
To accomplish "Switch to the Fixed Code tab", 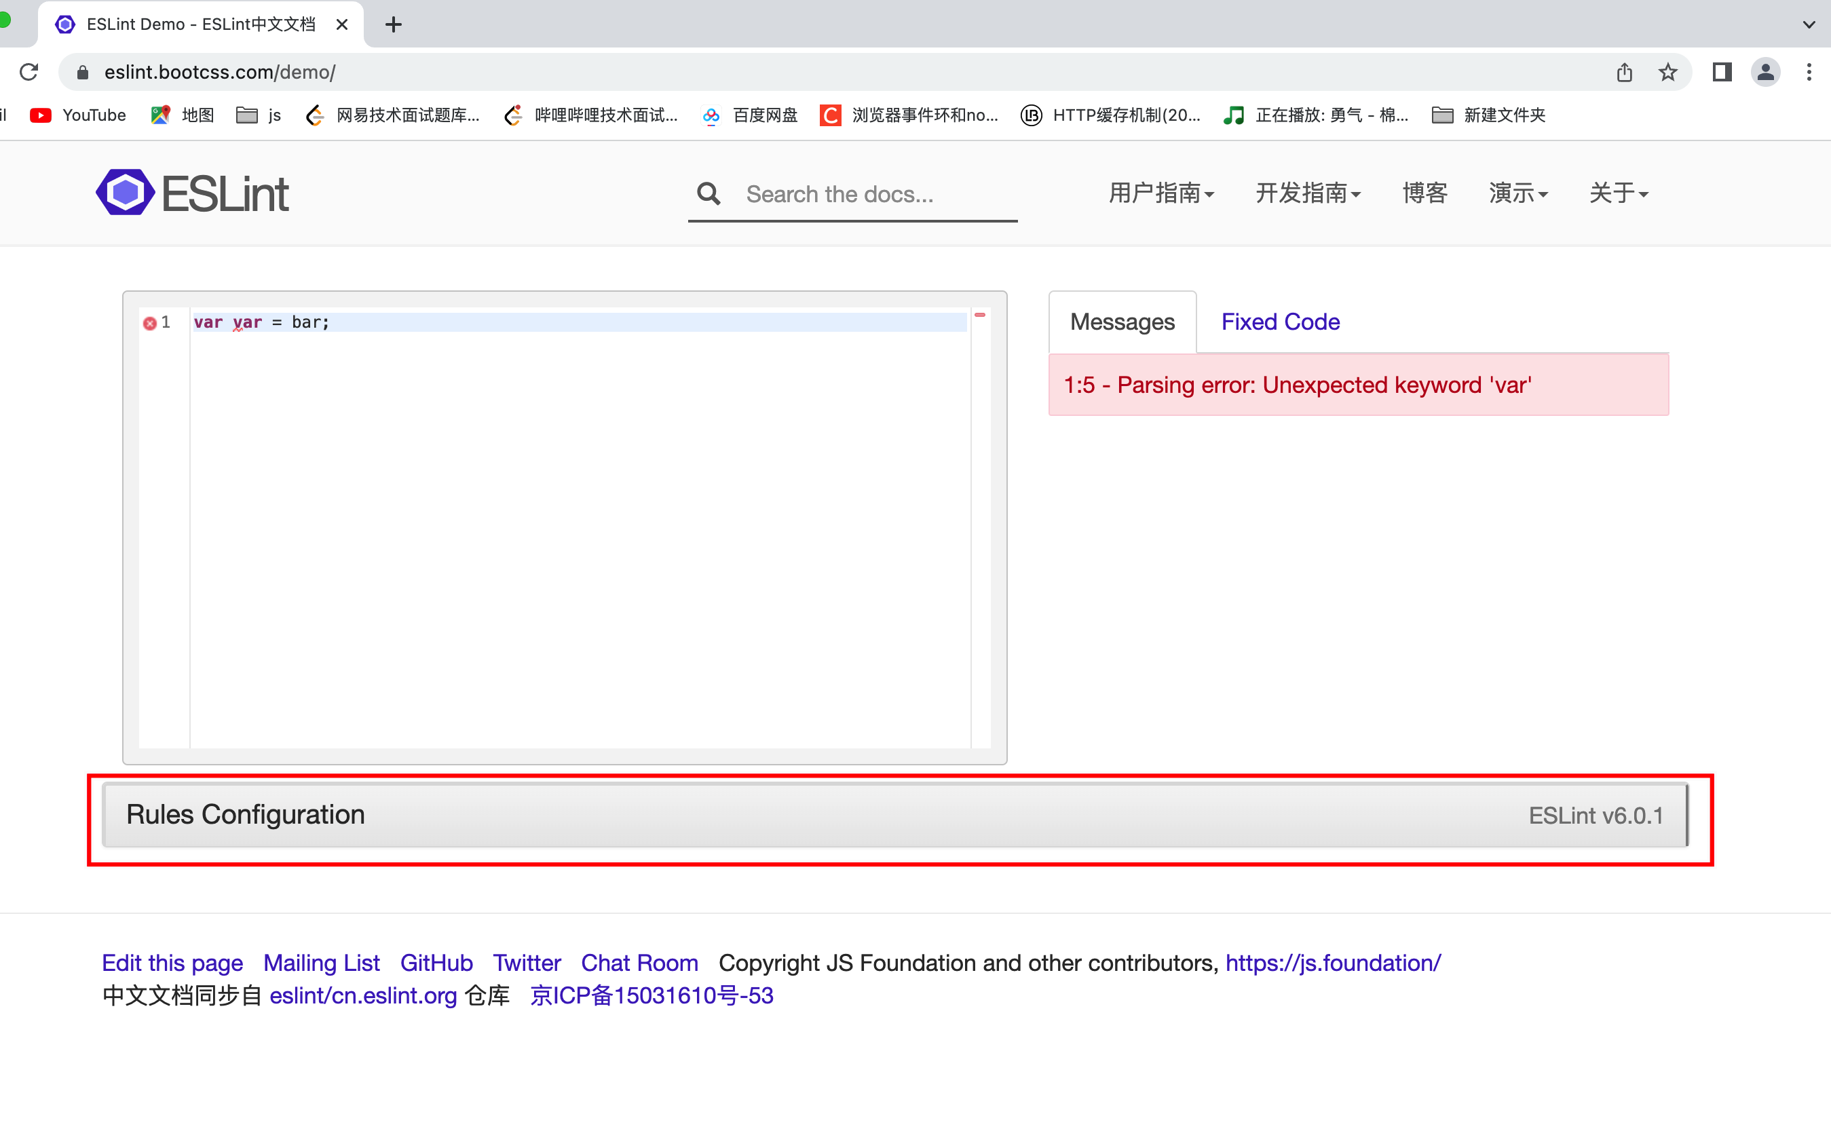I will [1280, 322].
